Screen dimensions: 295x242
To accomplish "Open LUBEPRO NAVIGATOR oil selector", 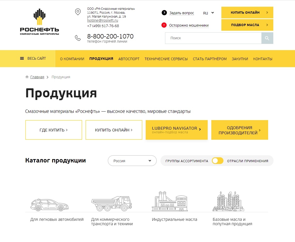I will (177, 130).
